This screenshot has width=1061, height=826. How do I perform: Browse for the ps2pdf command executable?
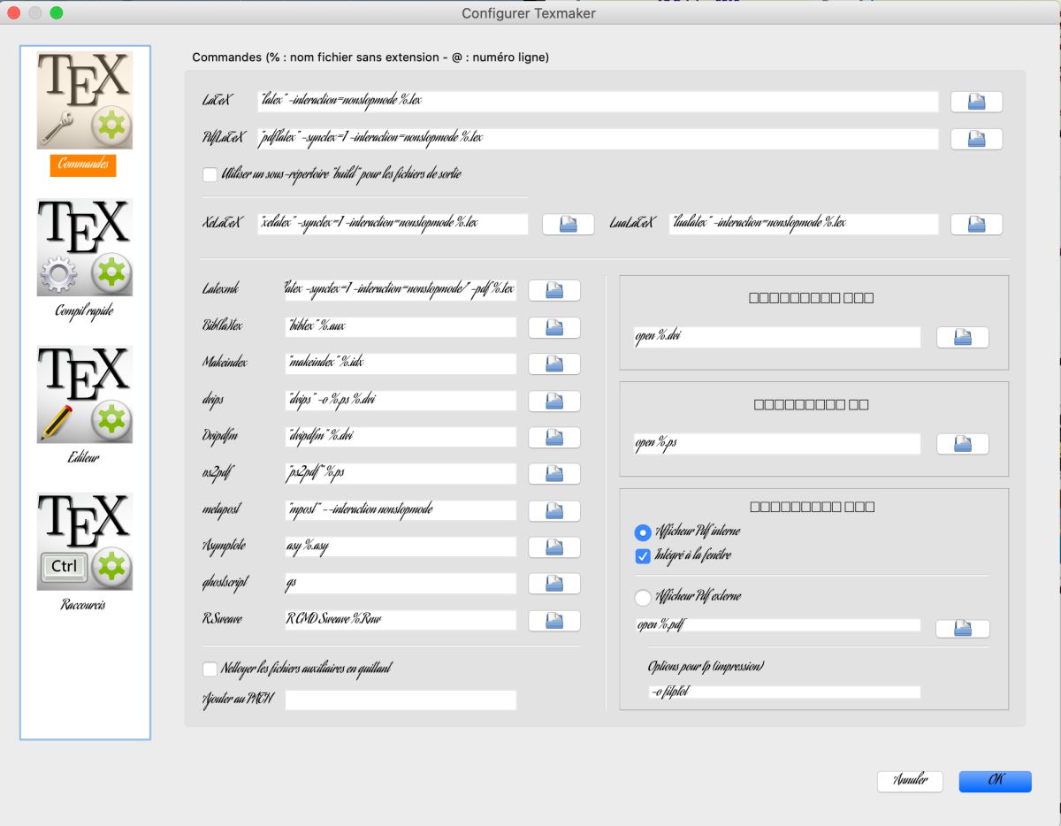click(x=554, y=474)
